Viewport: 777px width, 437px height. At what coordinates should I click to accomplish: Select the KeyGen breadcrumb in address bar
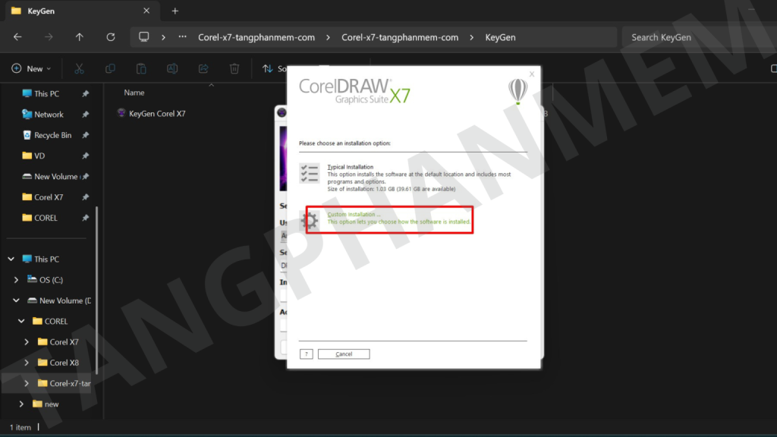[x=500, y=37]
